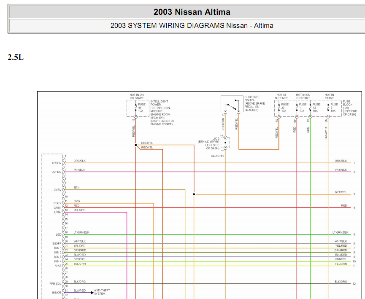
Task: Click "RED/YEL" label beside output number 3
Action: (341, 192)
